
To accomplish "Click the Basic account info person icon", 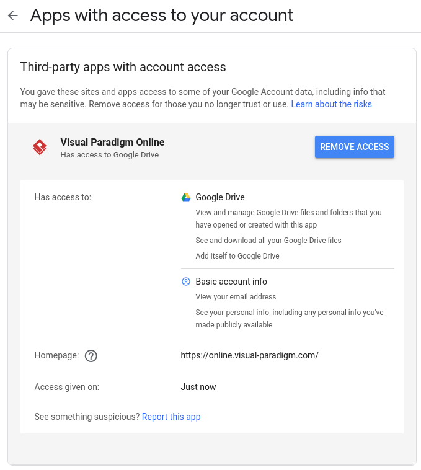I will [185, 282].
